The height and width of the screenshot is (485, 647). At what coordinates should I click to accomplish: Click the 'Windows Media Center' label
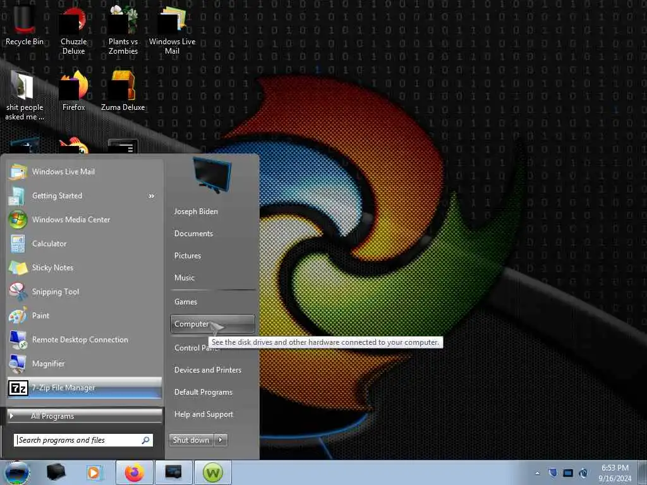[71, 220]
